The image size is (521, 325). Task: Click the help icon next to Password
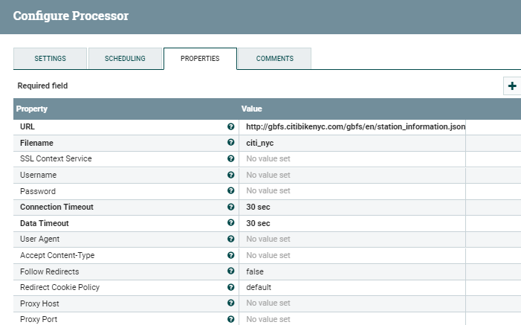(x=230, y=190)
